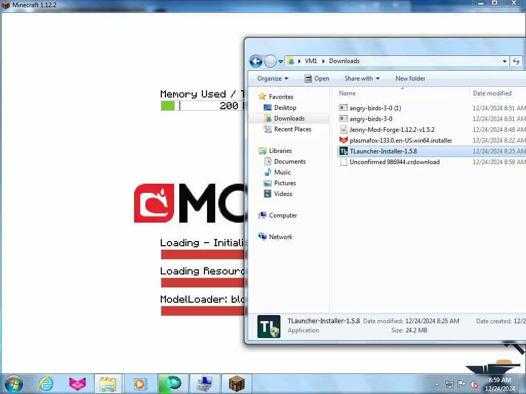The width and height of the screenshot is (526, 394).
Task: Open the pink fox browser taskbar icon
Action: (77, 384)
